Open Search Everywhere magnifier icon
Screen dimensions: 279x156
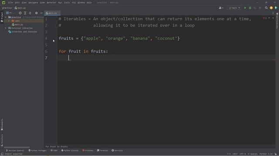coord(266,8)
